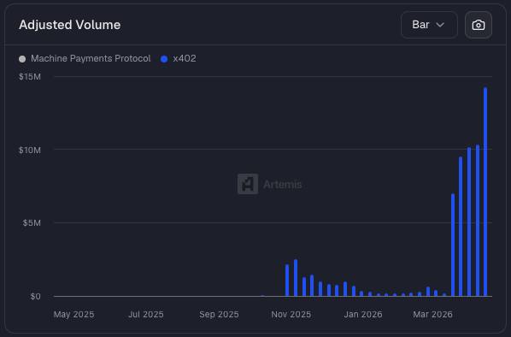511x337 pixels.
Task: Toggle the x402 legend series
Action: 179,59
